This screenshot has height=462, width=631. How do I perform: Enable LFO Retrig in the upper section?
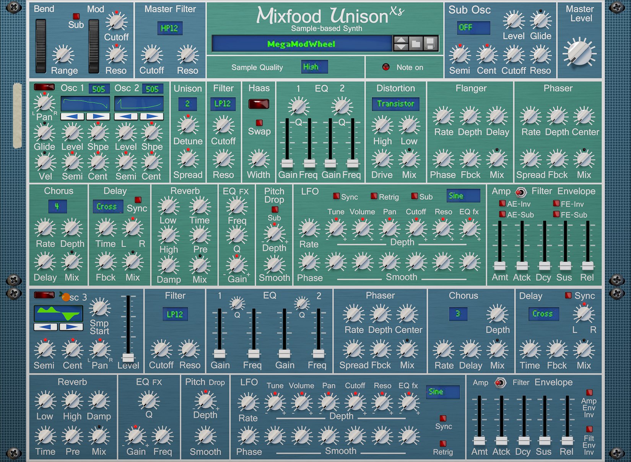(374, 196)
